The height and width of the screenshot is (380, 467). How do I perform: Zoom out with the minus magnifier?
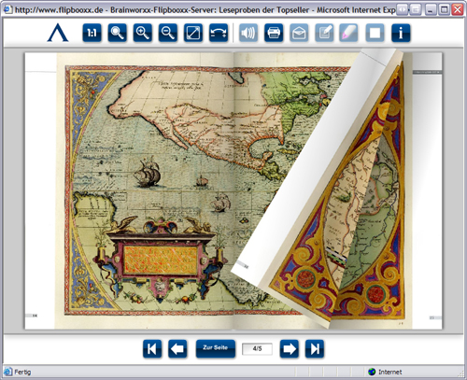[x=168, y=33]
